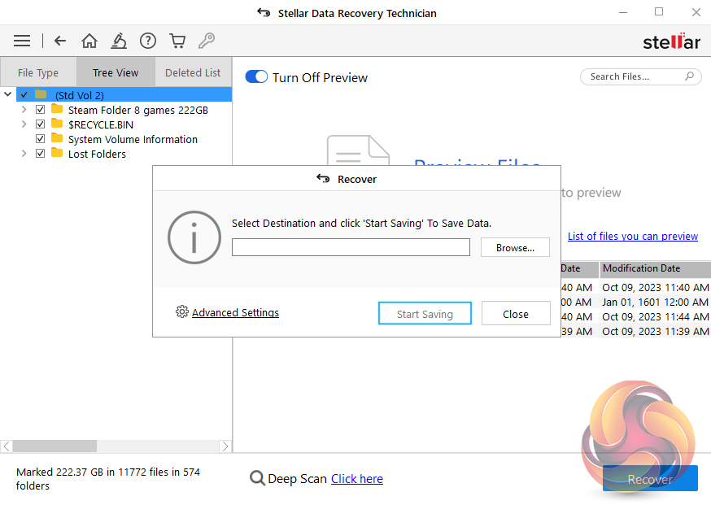
Task: Open the shopping cart icon
Action: 177,41
